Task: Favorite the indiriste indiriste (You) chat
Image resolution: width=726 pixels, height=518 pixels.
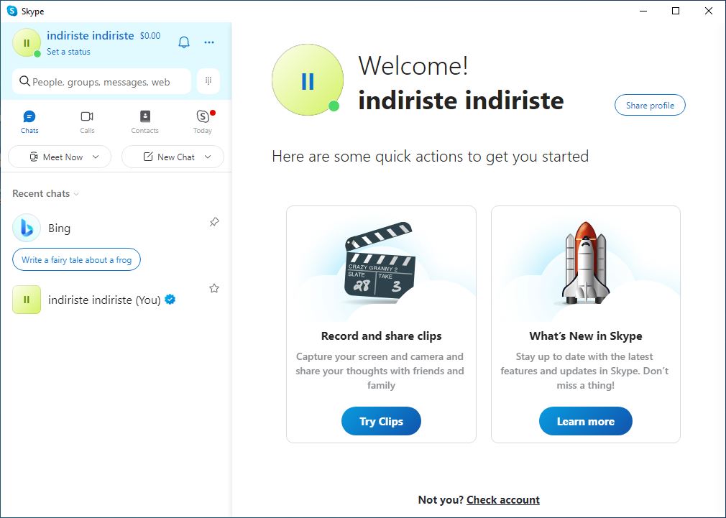Action: (214, 288)
